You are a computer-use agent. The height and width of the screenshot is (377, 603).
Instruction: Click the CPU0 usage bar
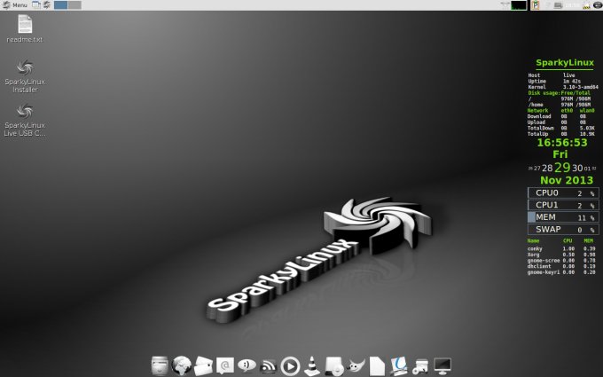click(563, 193)
